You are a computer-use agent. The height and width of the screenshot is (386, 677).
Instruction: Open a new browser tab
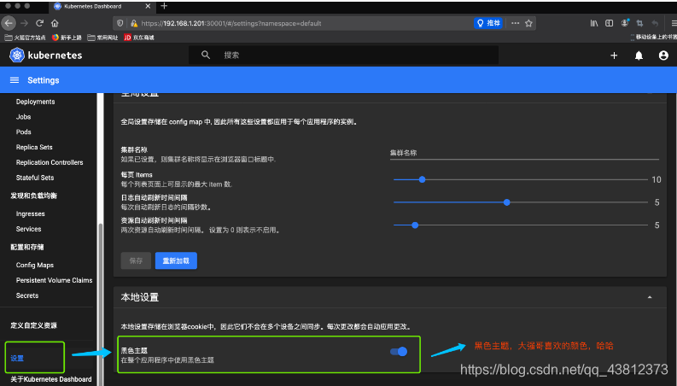point(164,6)
